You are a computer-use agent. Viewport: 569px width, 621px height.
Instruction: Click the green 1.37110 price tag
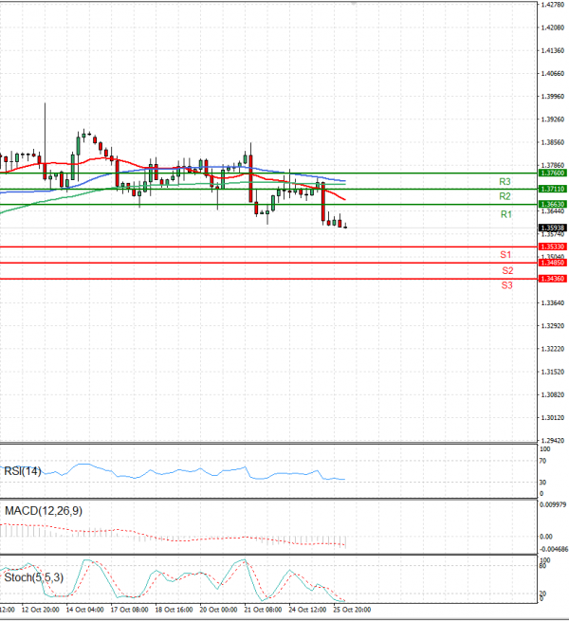click(552, 189)
